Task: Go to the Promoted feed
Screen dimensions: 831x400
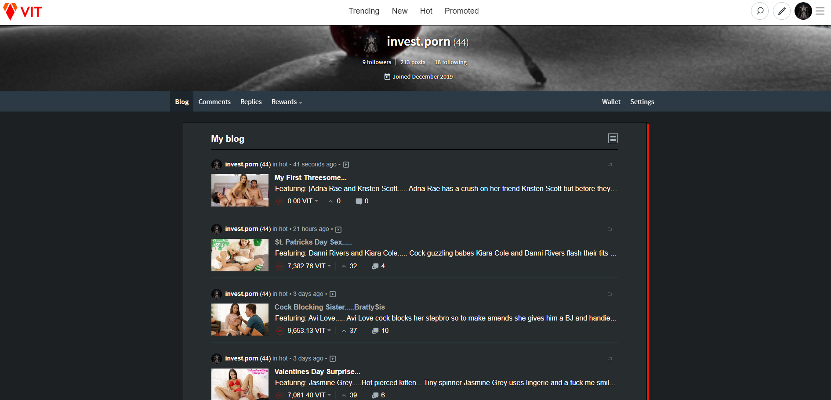Action: (x=461, y=11)
